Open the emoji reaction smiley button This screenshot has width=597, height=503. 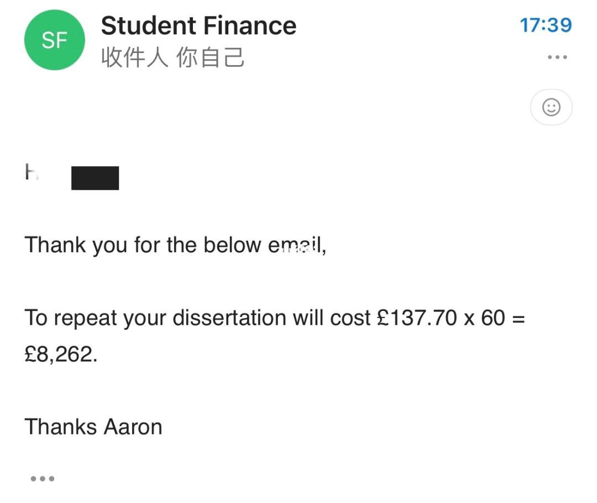(551, 107)
